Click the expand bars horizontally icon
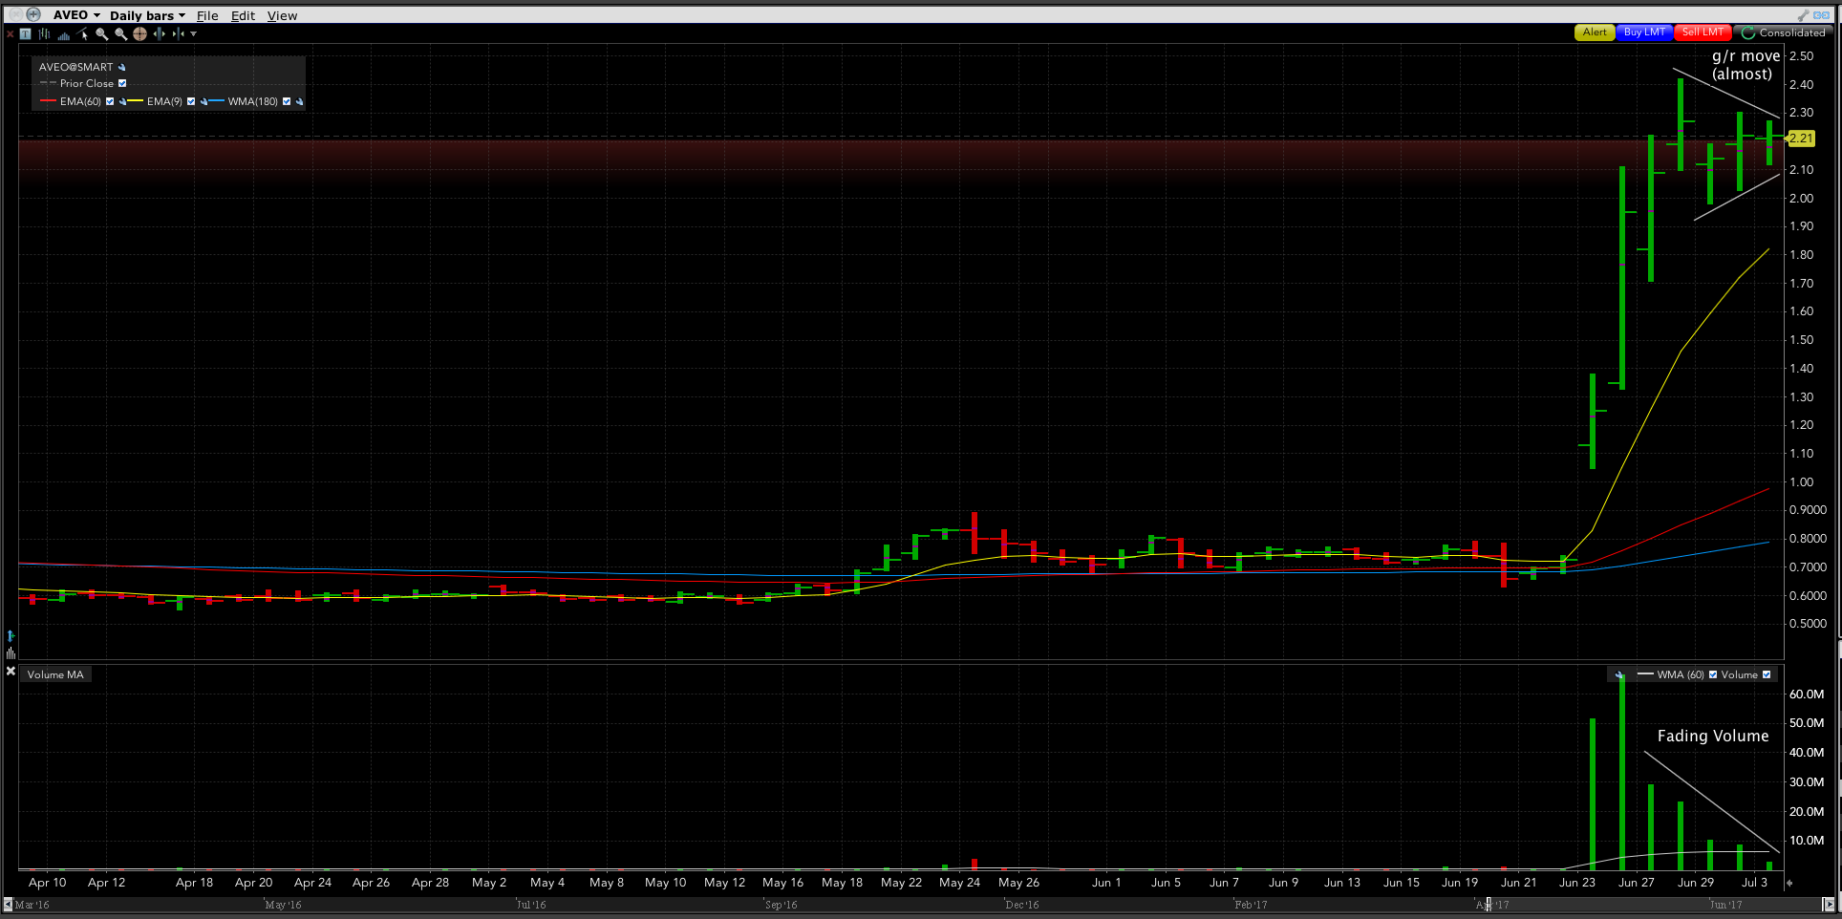 point(160,33)
